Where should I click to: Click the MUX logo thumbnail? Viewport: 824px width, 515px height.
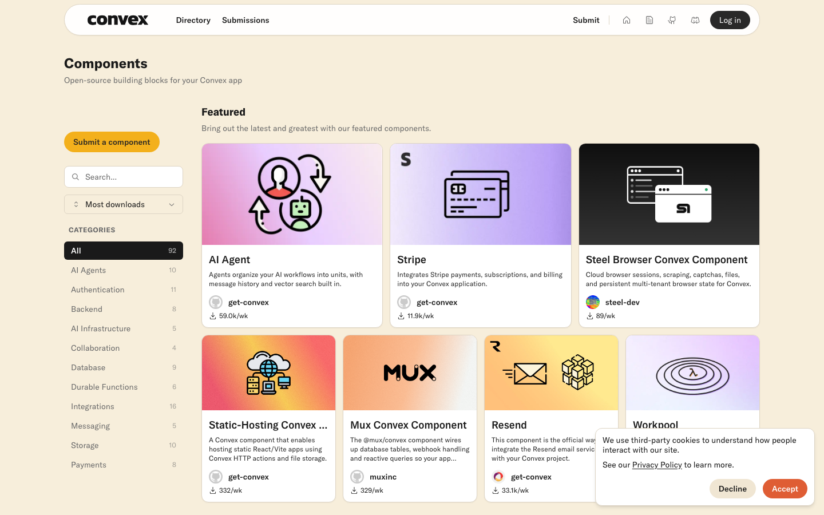coord(410,373)
